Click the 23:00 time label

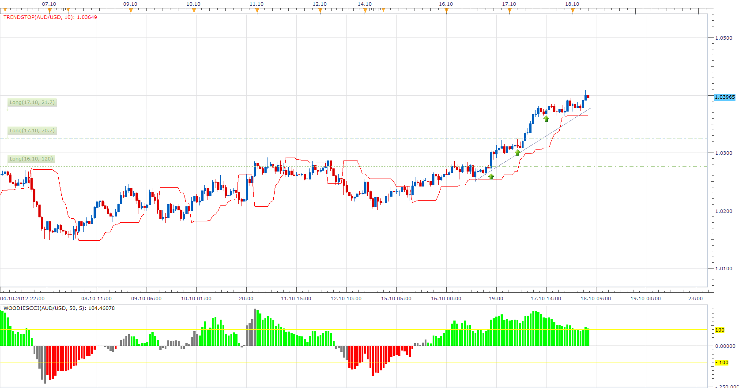[x=695, y=298]
